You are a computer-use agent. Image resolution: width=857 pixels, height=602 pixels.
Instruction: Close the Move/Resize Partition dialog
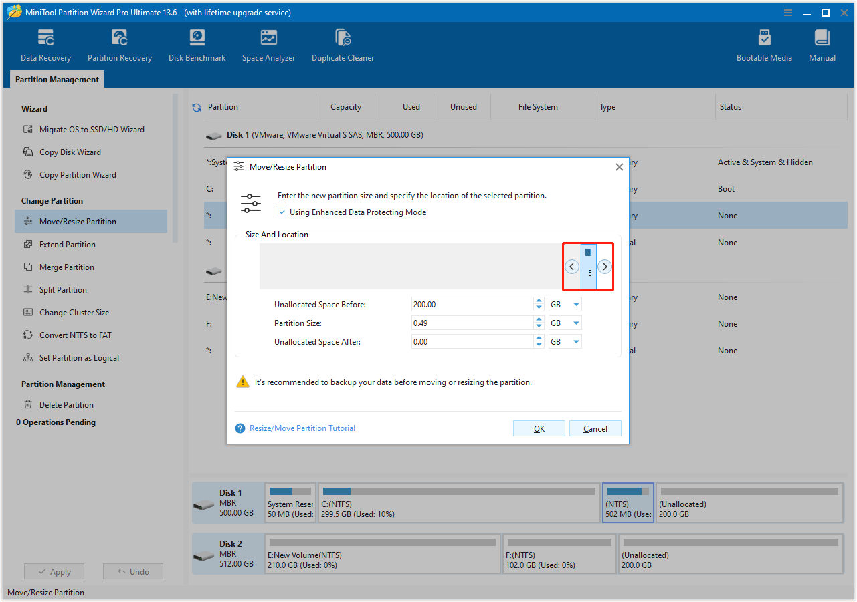pos(619,167)
